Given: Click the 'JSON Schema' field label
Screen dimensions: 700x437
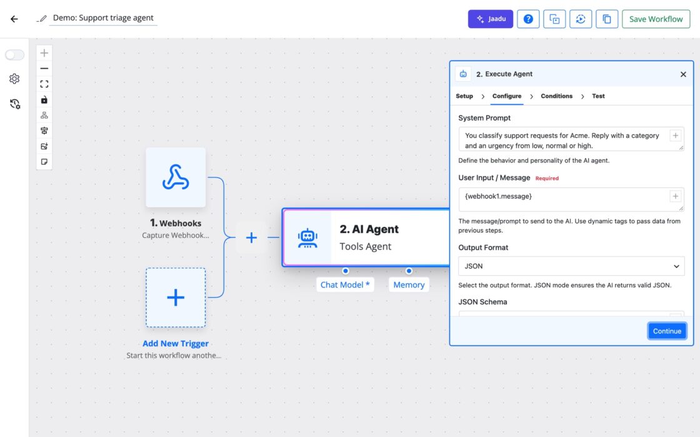Looking at the screenshot, I should pos(482,302).
